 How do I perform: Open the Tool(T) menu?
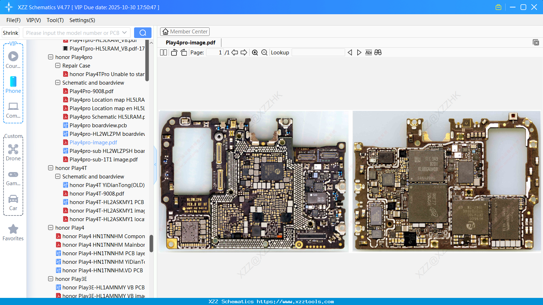tap(55, 20)
